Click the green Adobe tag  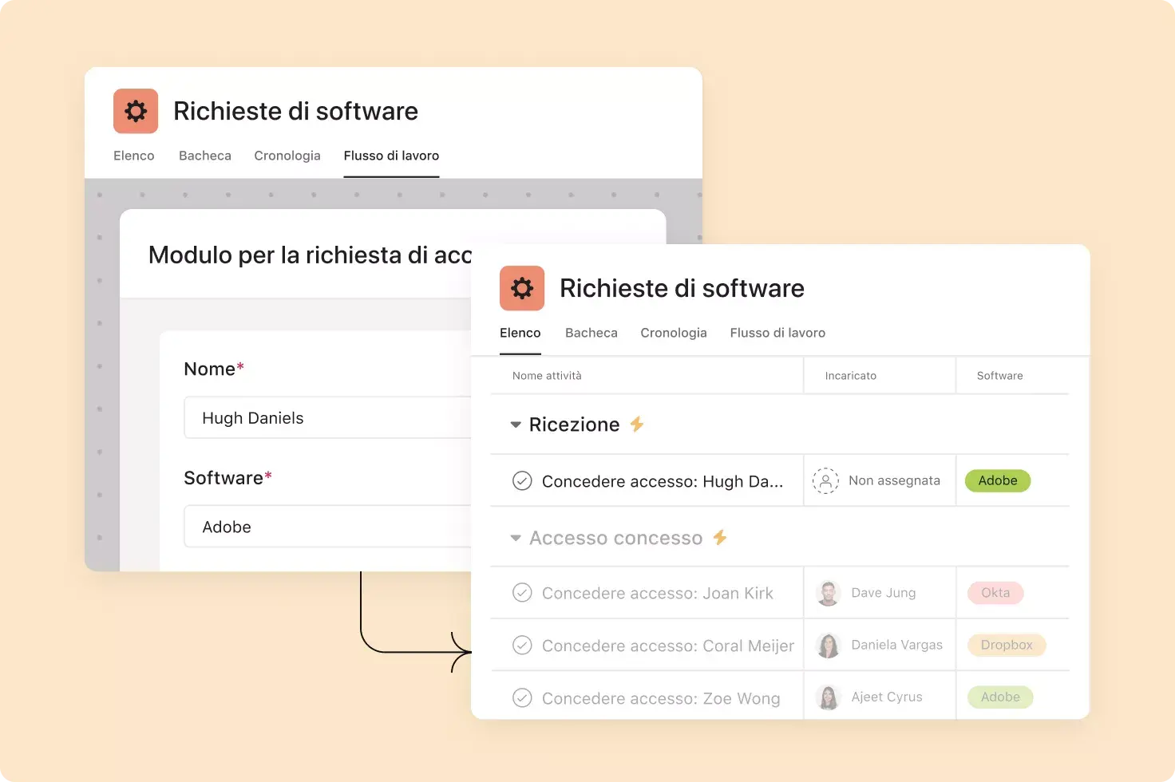point(997,480)
